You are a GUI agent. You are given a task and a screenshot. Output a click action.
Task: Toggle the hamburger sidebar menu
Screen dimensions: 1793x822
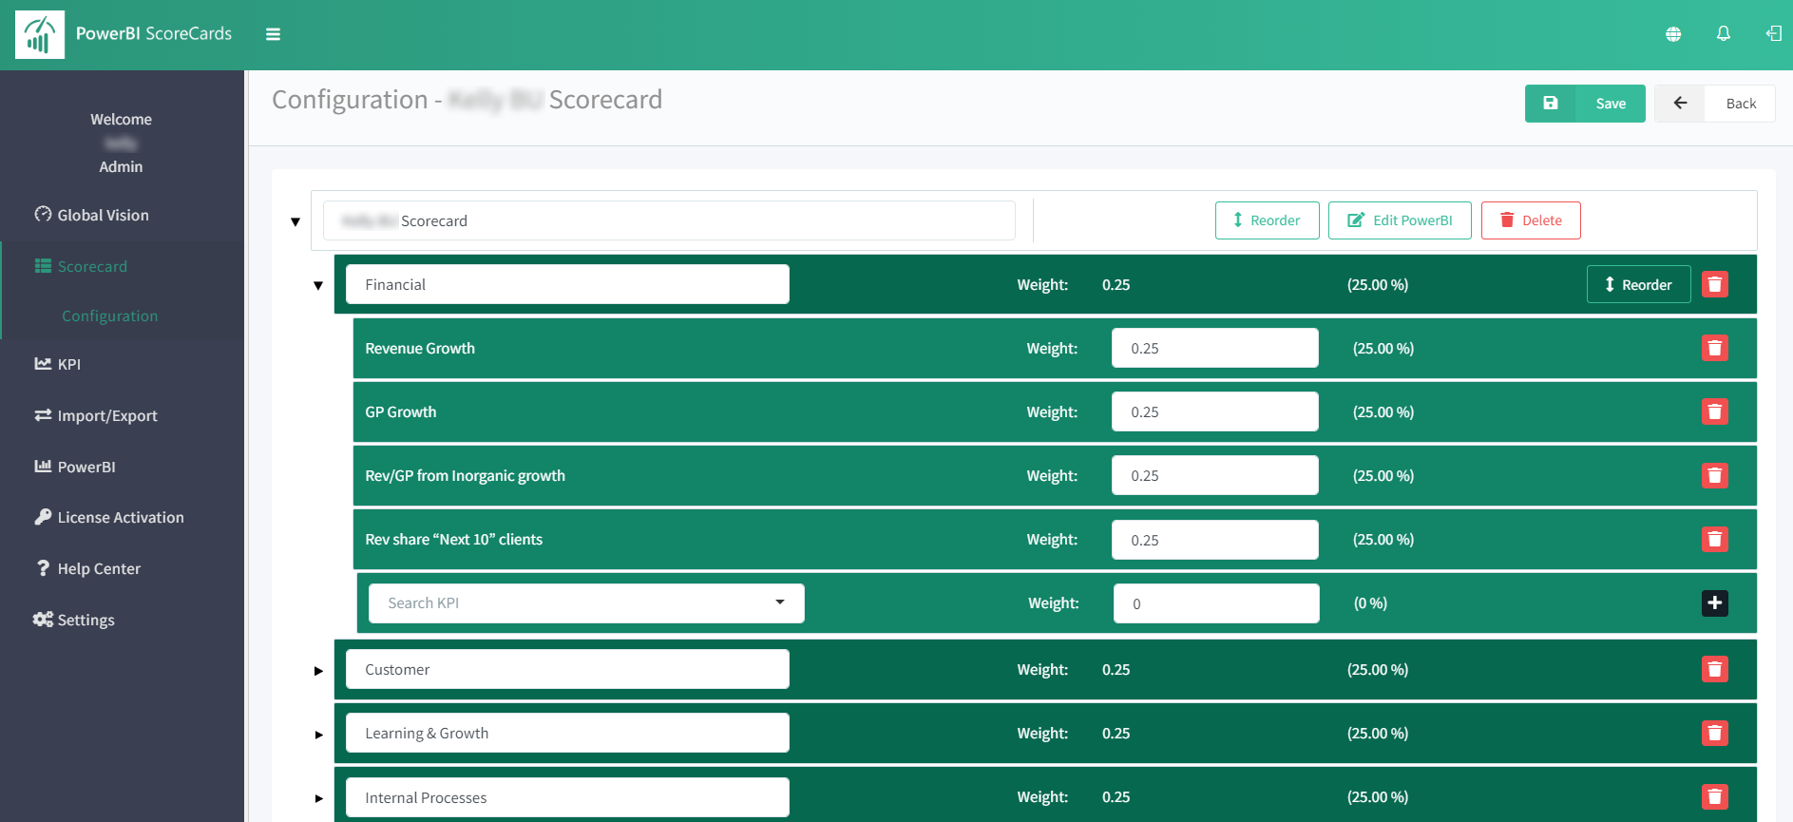(x=273, y=34)
